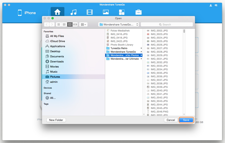Select Downloads in the Favorites sidebar

tap(57, 61)
